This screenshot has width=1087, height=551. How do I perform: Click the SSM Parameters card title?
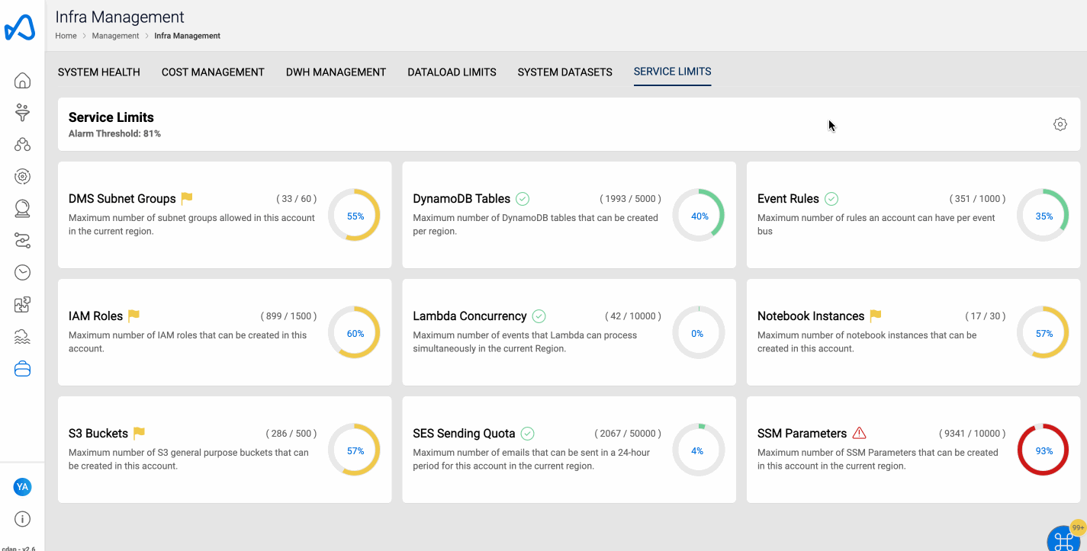[802, 434]
